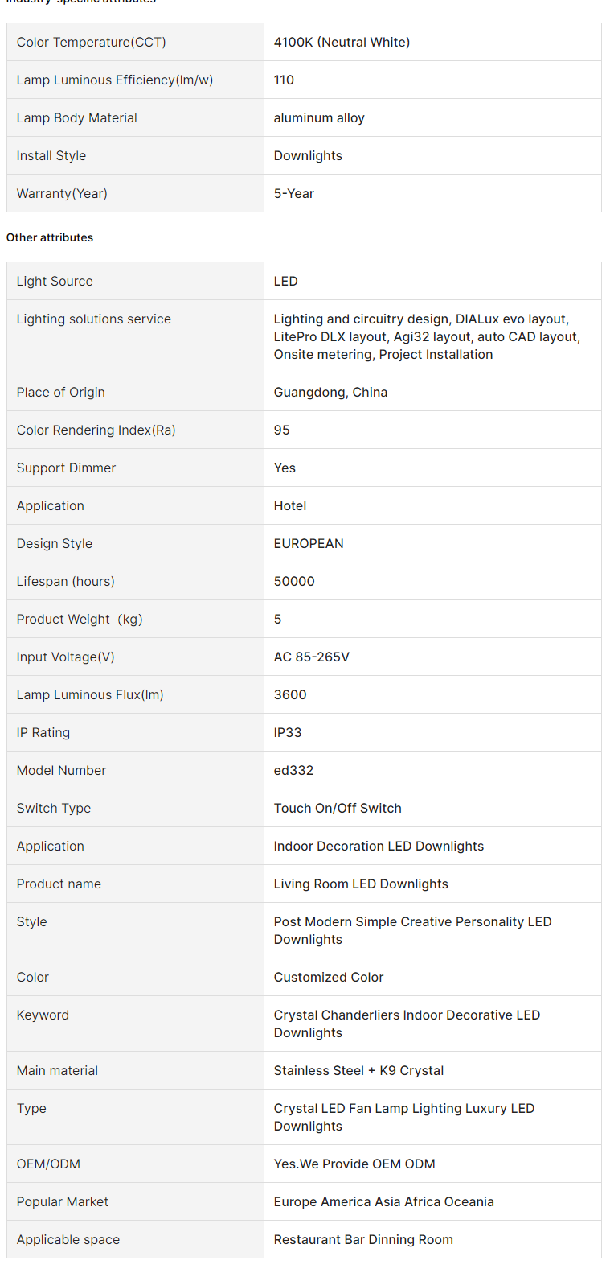Click the Color Temperature(CCT) attribute label
Viewport: 610px width, 1277px height.
coord(91,42)
